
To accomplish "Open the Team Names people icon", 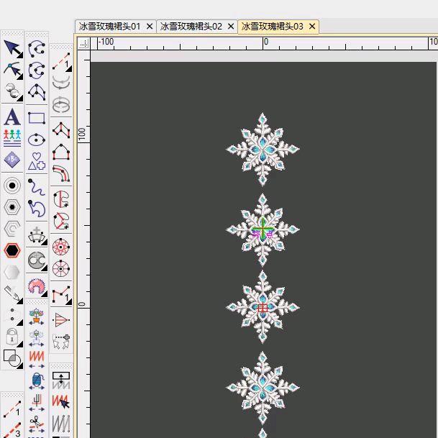I will click(12, 136).
